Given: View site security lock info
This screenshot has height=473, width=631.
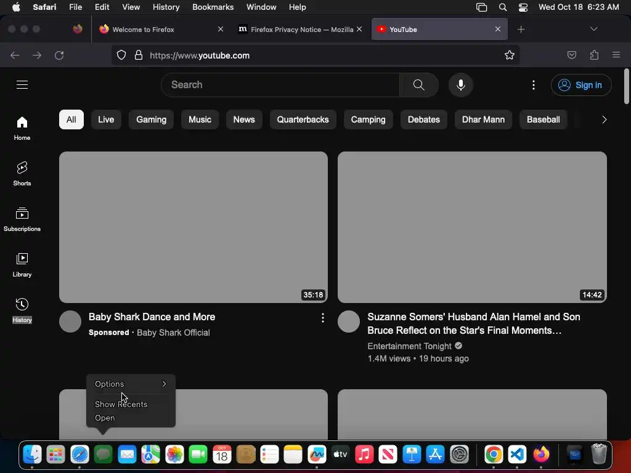Looking at the screenshot, I should point(139,55).
